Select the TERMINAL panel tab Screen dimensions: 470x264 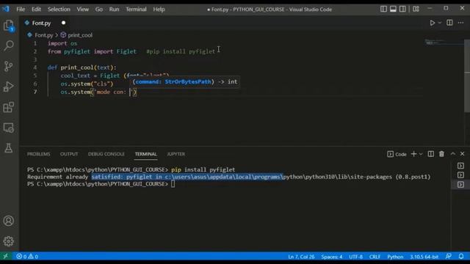pyautogui.click(x=145, y=154)
